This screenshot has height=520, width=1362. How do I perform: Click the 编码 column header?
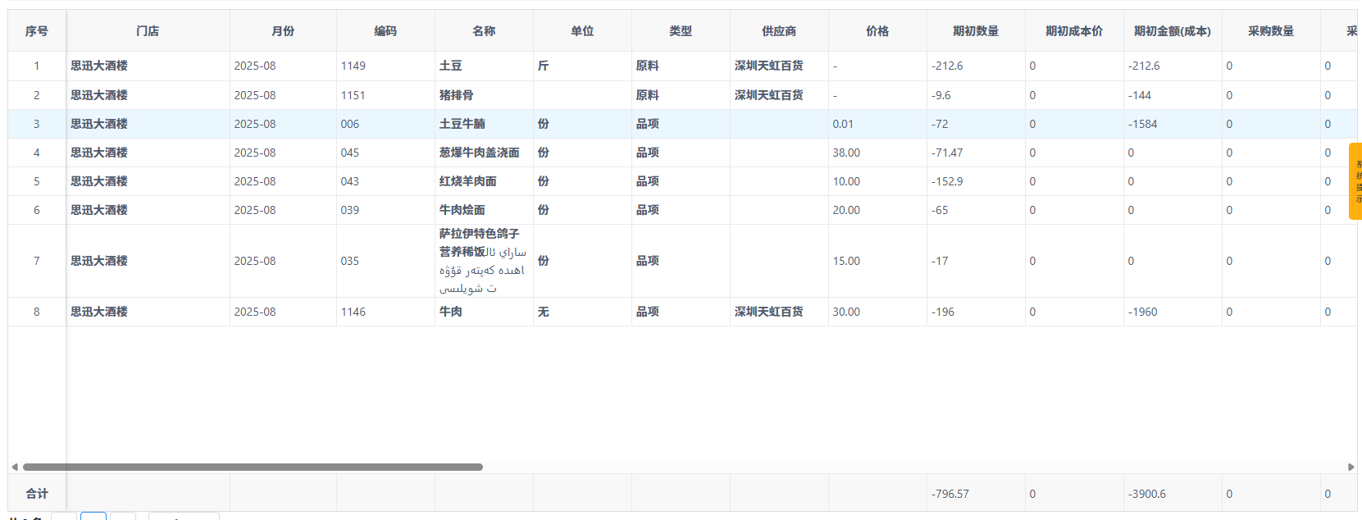click(385, 31)
